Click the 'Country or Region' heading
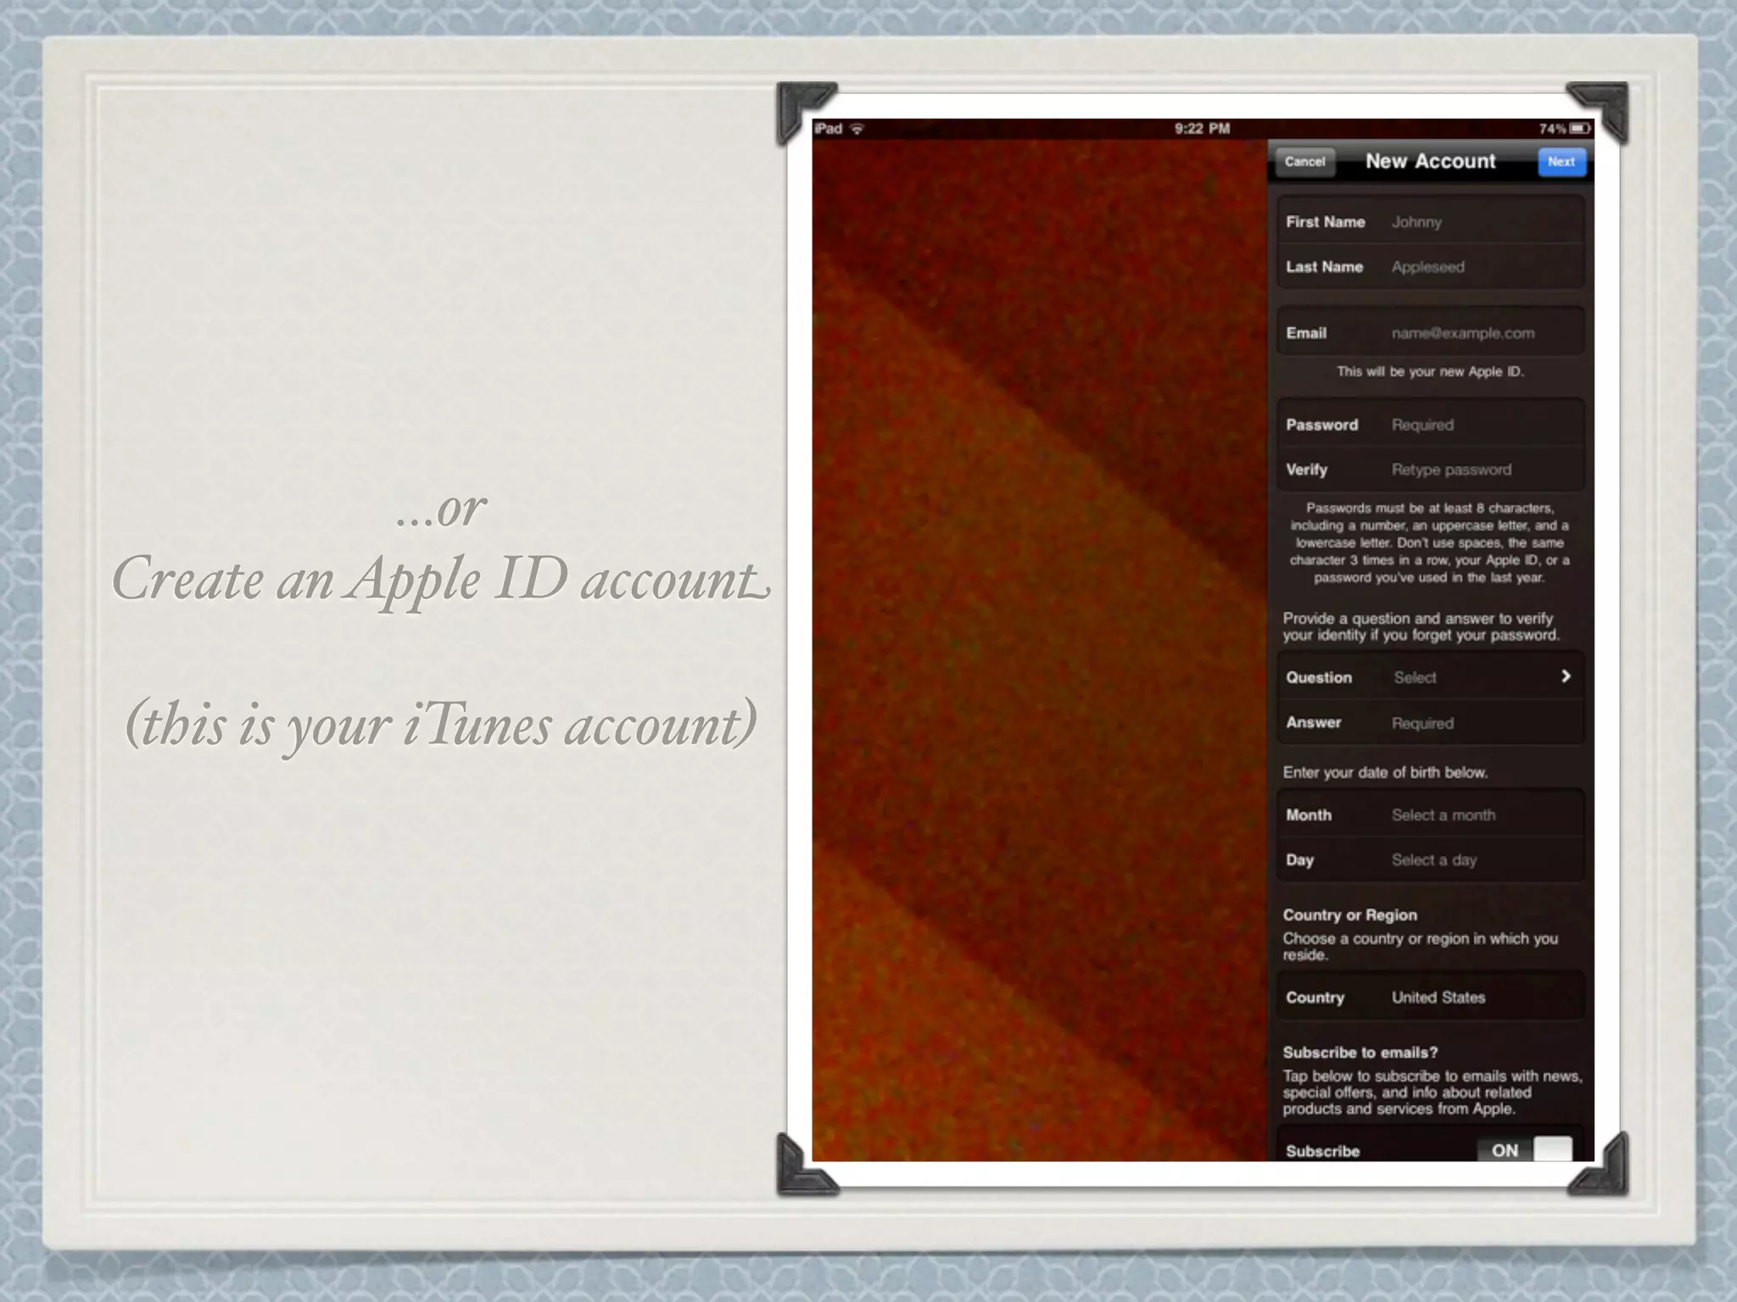This screenshot has height=1302, width=1737. [x=1349, y=915]
